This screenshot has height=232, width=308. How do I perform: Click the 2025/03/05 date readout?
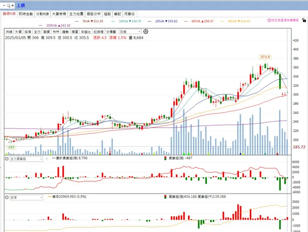(x=15, y=38)
